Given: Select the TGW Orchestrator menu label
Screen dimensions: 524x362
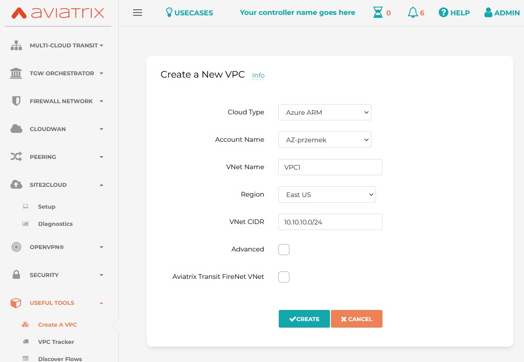Looking at the screenshot, I should [62, 73].
